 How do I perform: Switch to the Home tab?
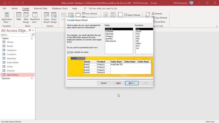14,8
